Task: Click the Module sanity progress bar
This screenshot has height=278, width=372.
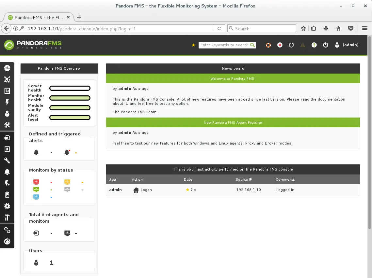Action: [x=70, y=108]
